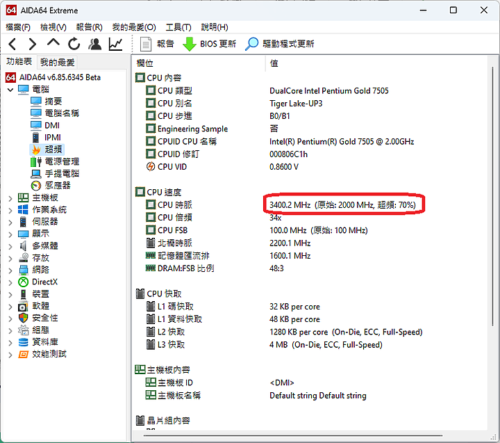Collapse the 電腦 tree node
Screen dimensions: 500x443
coord(10,90)
